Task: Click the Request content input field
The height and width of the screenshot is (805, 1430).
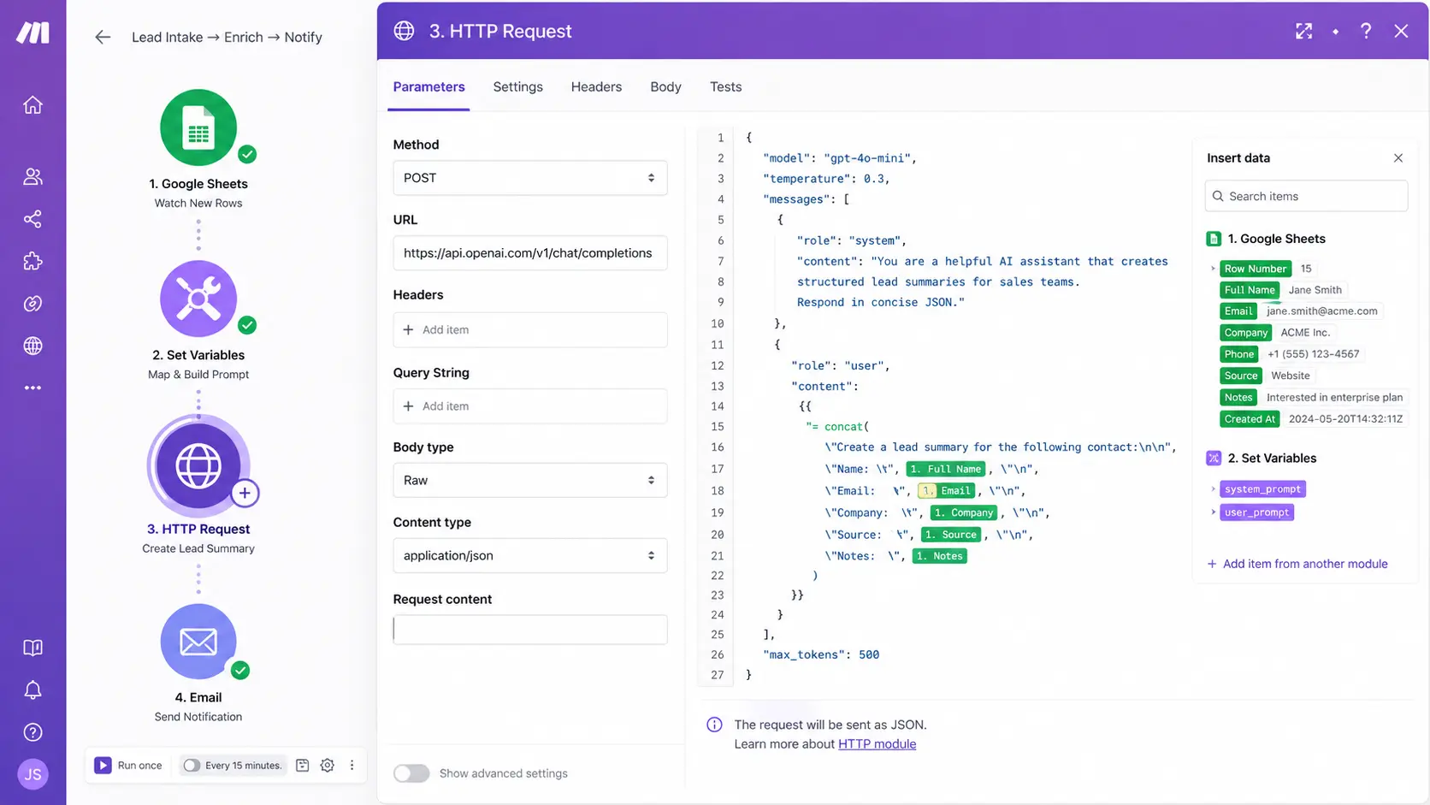Action: [530, 630]
